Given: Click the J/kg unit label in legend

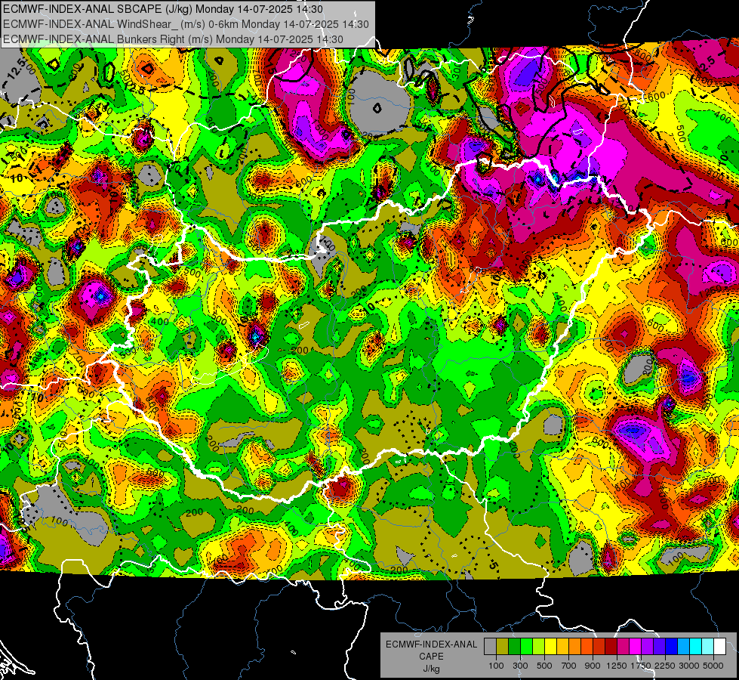Looking at the screenshot, I should [431, 669].
